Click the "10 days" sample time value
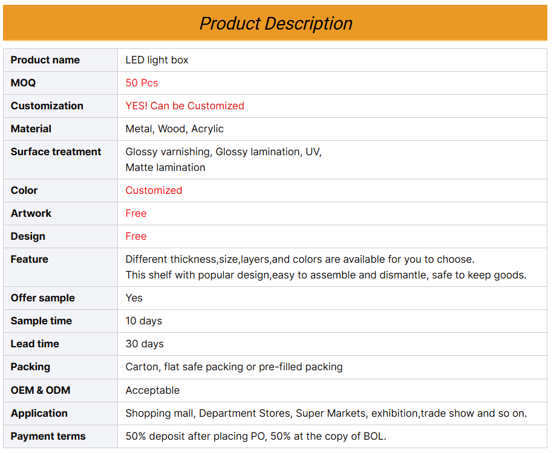The width and height of the screenshot is (554, 453). click(x=144, y=321)
